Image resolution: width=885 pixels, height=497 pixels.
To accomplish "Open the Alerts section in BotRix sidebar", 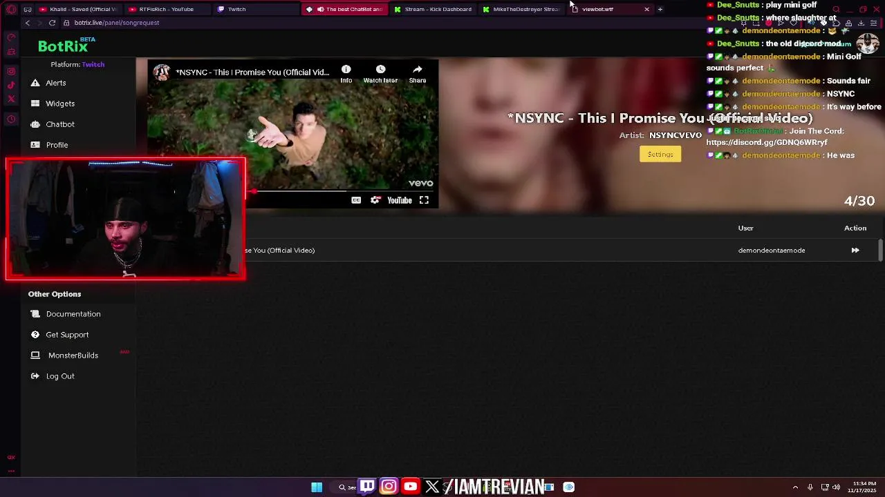I will [x=56, y=83].
